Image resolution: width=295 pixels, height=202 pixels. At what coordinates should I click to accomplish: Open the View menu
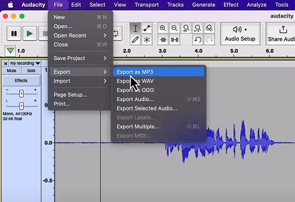[x=120, y=5]
